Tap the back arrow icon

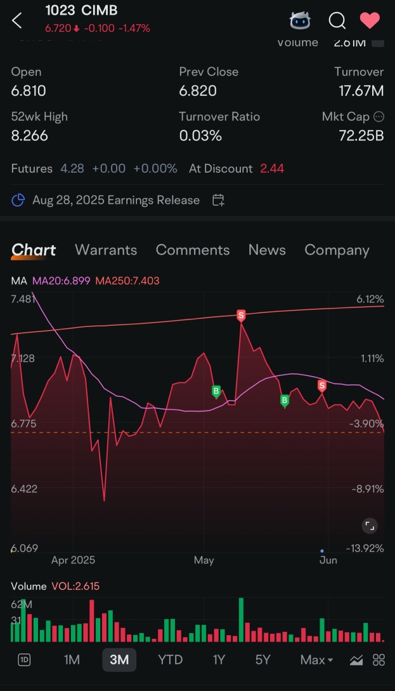16,20
